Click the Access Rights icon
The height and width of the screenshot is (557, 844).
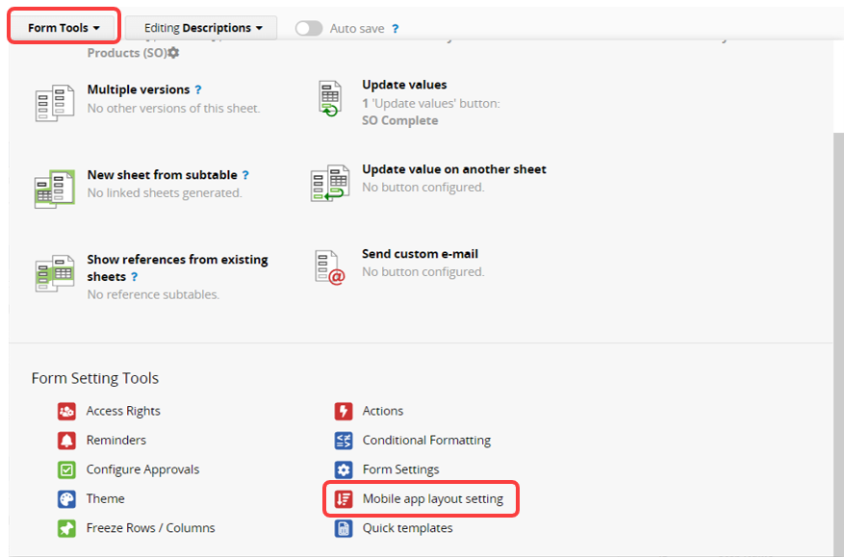[66, 412]
